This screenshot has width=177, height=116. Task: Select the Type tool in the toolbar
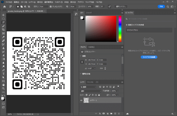point(3,74)
